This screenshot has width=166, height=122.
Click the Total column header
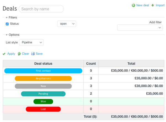pos(131,63)
